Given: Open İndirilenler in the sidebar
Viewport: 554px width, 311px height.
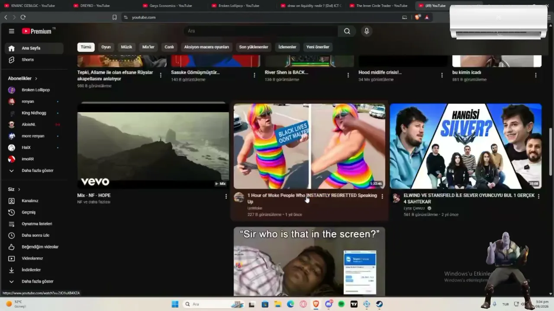Looking at the screenshot, I should tap(34, 270).
